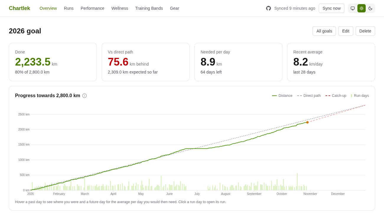Open the Wellness nav item

(120, 8)
